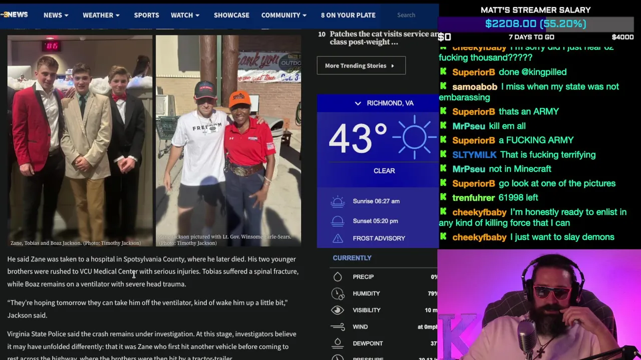Open the FROST ADVISORY alert
Image resolution: width=641 pixels, height=360 pixels.
379,238
